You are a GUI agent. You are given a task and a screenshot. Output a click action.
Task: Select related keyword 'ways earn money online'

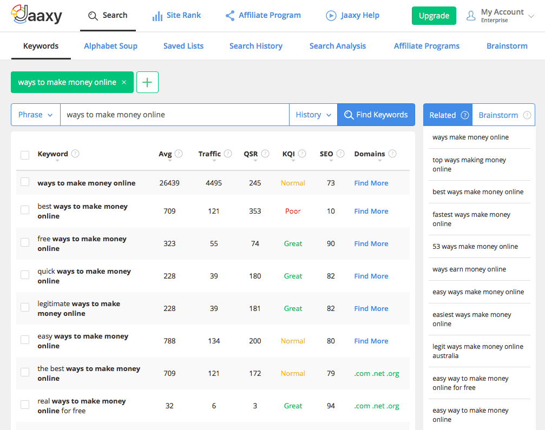pyautogui.click(x=469, y=269)
